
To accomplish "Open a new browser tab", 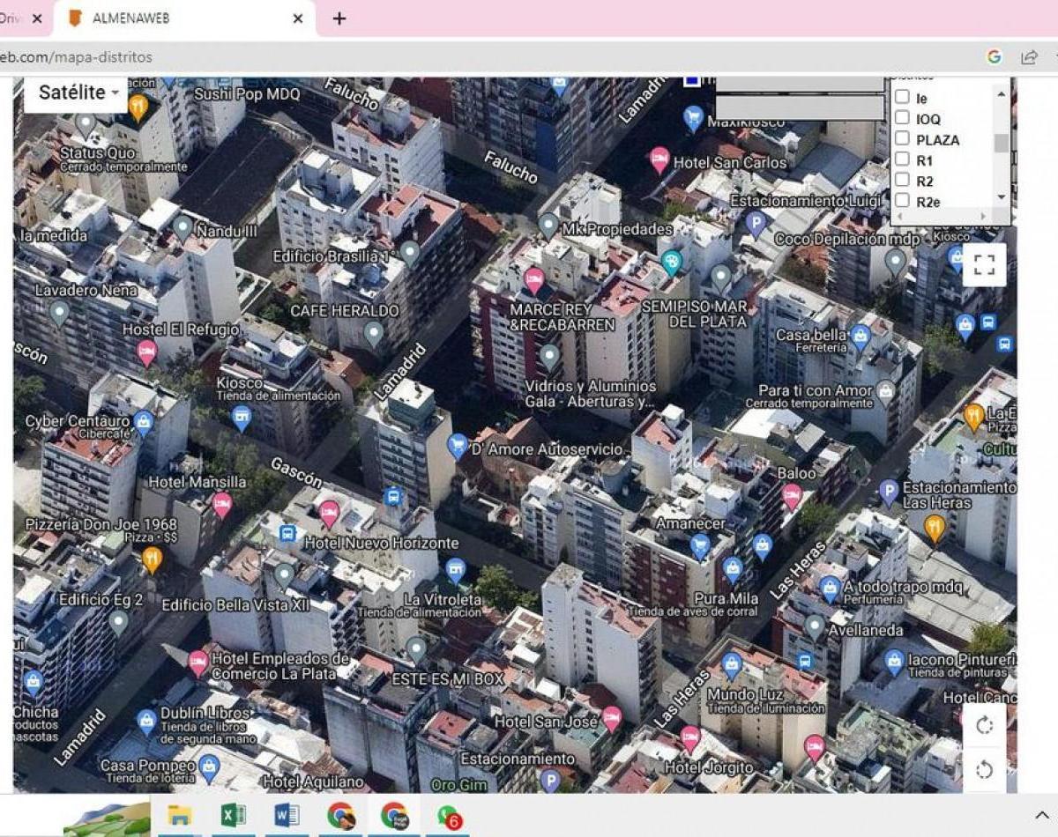I will (x=339, y=19).
